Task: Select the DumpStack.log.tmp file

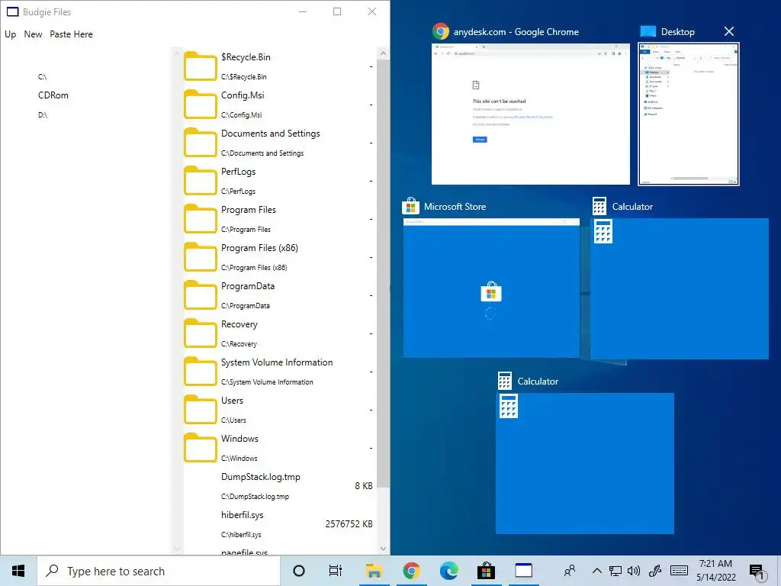Action: [261, 477]
